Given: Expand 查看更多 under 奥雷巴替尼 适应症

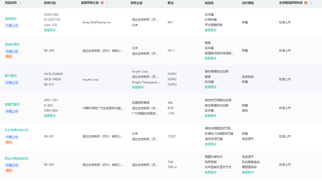Looking at the screenshot, I should (x=211, y=116).
